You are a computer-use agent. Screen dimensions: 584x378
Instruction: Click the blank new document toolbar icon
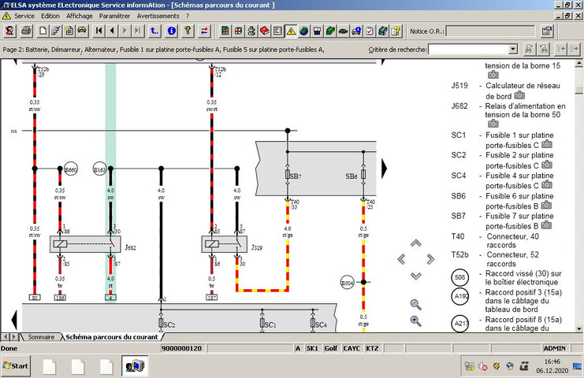pyautogui.click(x=43, y=31)
